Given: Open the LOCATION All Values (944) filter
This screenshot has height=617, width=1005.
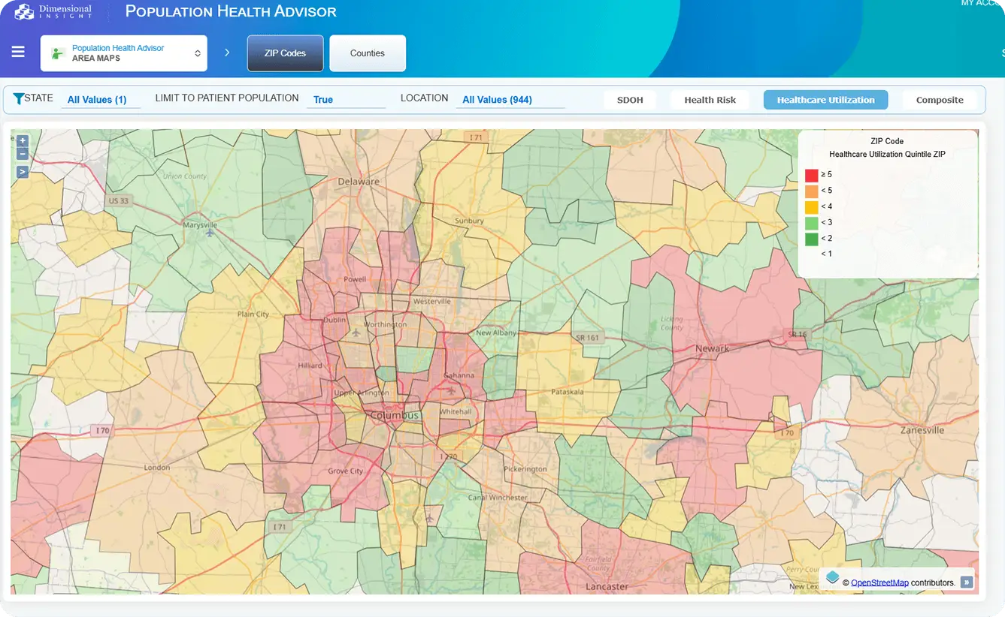Looking at the screenshot, I should [x=497, y=100].
